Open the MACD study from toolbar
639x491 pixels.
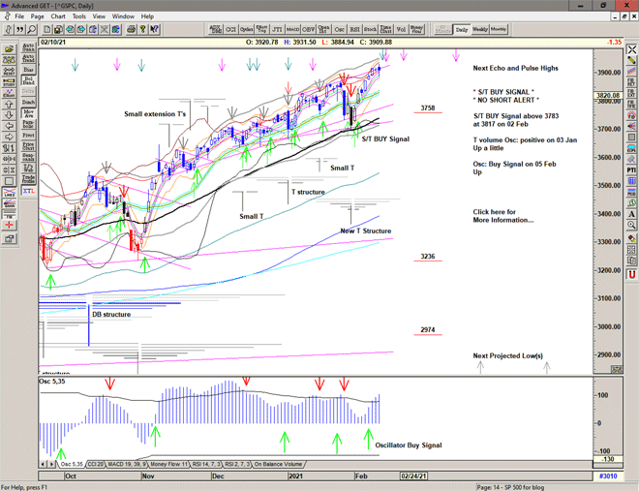click(x=294, y=29)
